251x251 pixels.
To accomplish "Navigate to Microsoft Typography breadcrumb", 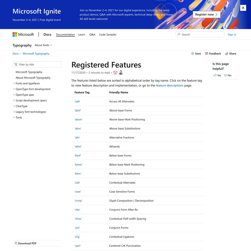I will [x=36, y=54].
